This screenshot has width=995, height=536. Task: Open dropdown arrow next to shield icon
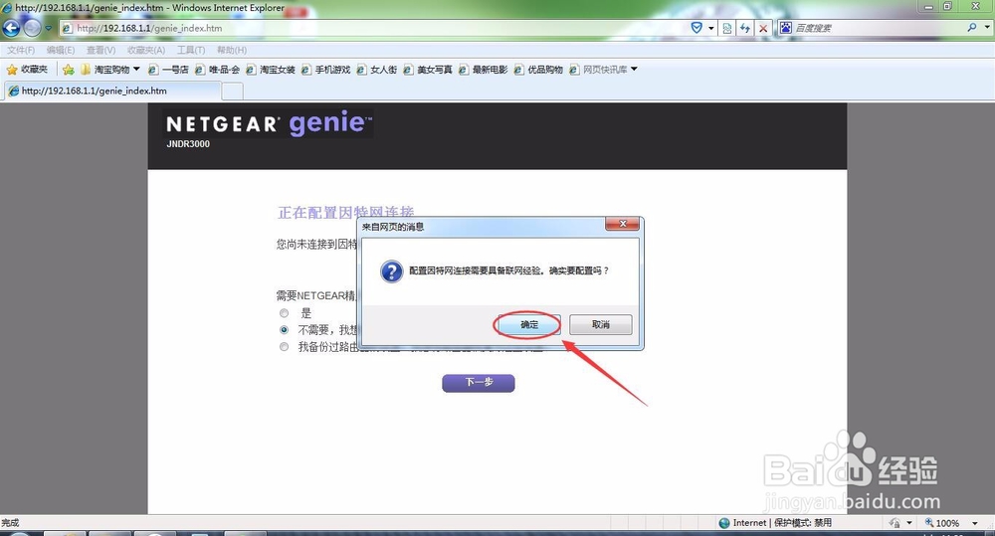pyautogui.click(x=711, y=28)
